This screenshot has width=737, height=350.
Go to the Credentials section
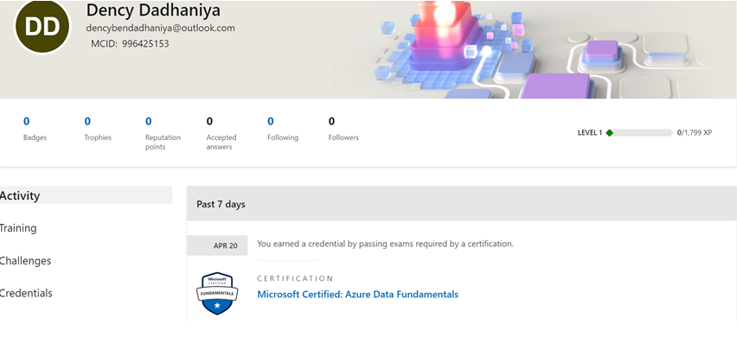point(26,293)
